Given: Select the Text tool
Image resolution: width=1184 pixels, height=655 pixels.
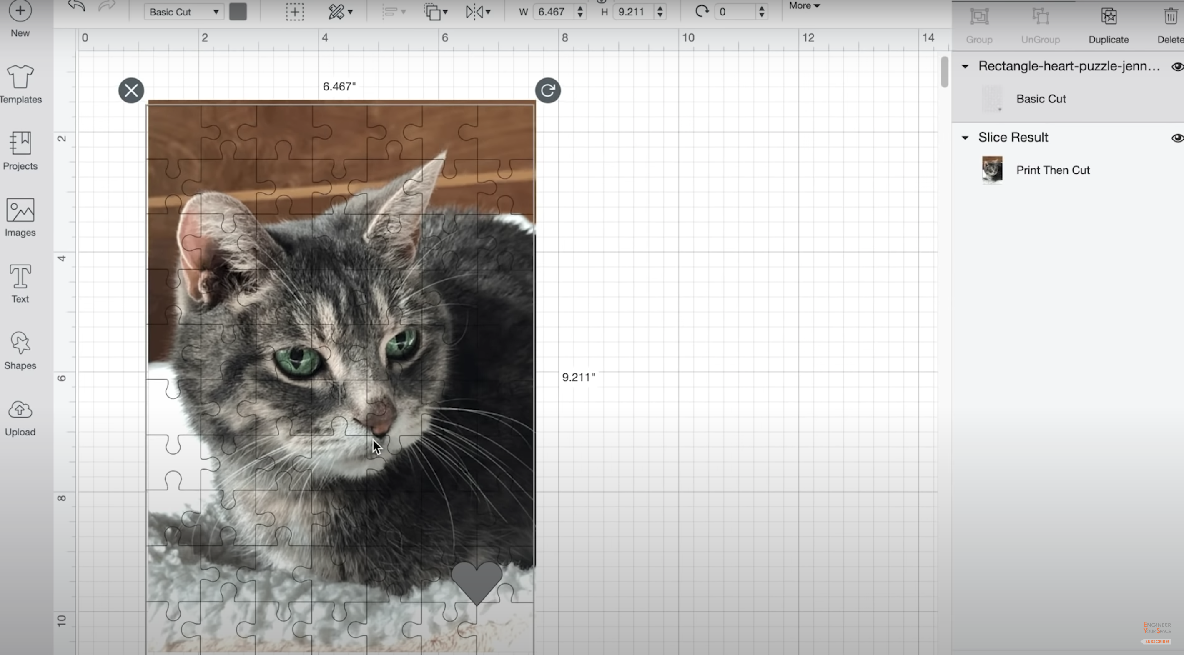Looking at the screenshot, I should point(20,277).
